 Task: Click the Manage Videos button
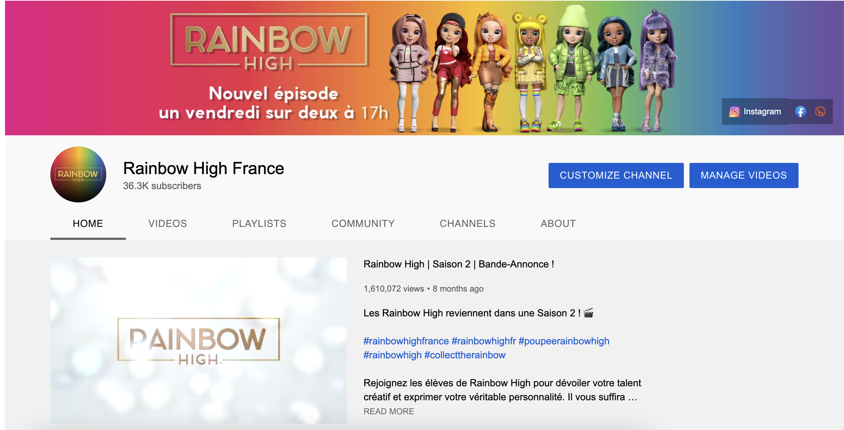click(744, 175)
